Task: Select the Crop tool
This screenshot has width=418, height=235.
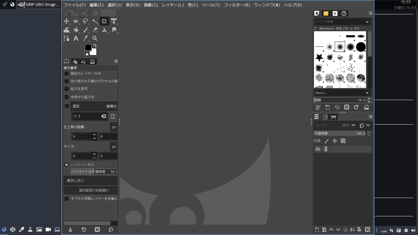Action: tap(104, 21)
